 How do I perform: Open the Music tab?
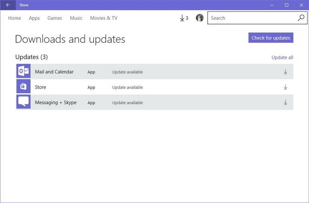tap(76, 18)
